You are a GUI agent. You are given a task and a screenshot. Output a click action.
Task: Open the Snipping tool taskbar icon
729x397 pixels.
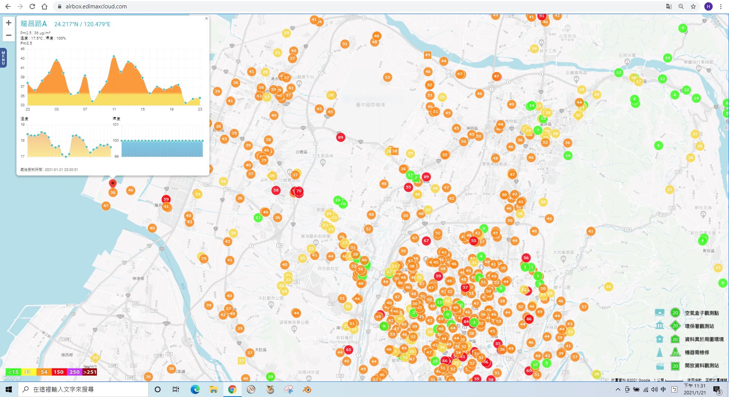pyautogui.click(x=288, y=389)
